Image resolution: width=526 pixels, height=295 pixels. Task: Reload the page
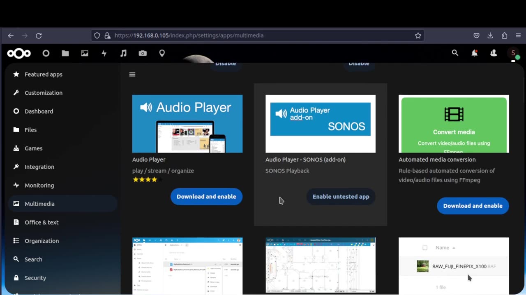pyautogui.click(x=39, y=36)
